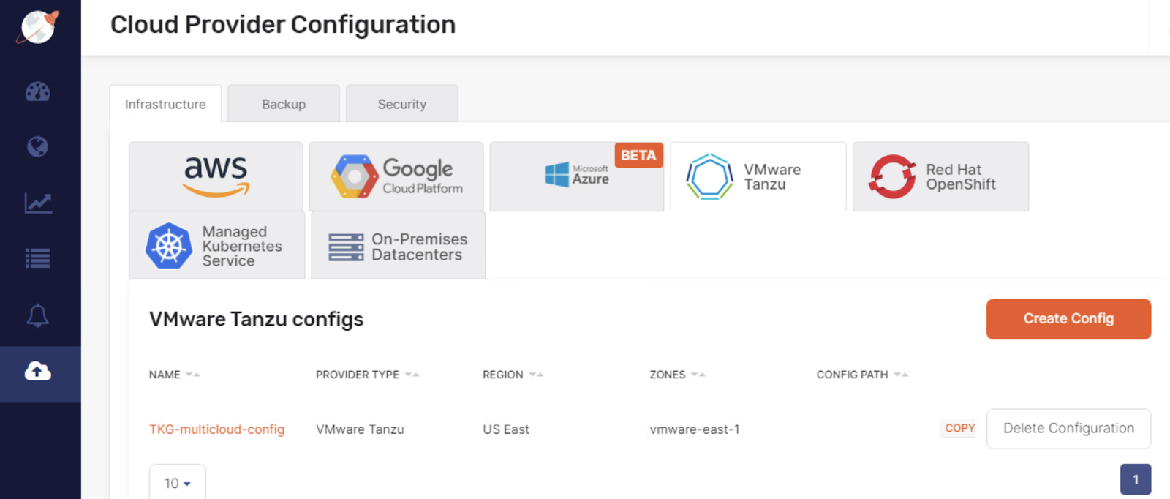Sort the table by REGION column
Screen dimensions: 1170x499
pos(513,375)
